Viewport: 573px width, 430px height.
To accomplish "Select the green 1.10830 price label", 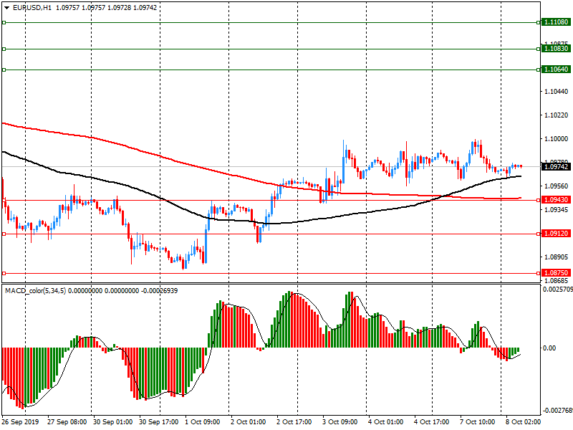I will [556, 49].
